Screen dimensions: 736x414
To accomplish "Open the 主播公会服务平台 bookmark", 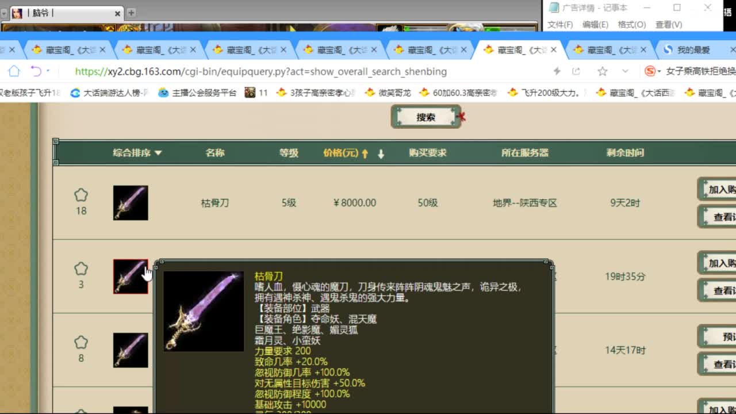I will click(x=197, y=92).
